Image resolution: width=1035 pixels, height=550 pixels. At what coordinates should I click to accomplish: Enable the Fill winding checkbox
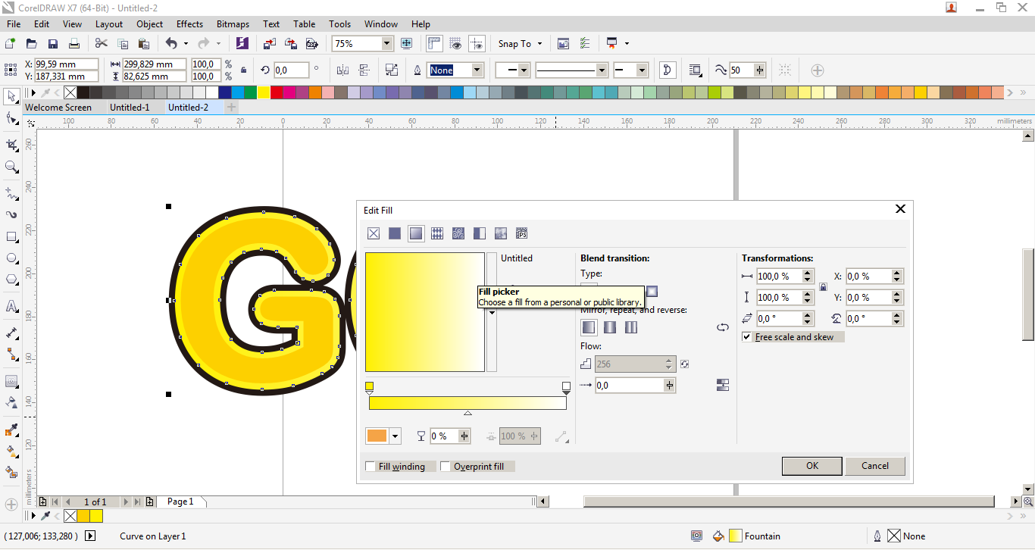(371, 466)
